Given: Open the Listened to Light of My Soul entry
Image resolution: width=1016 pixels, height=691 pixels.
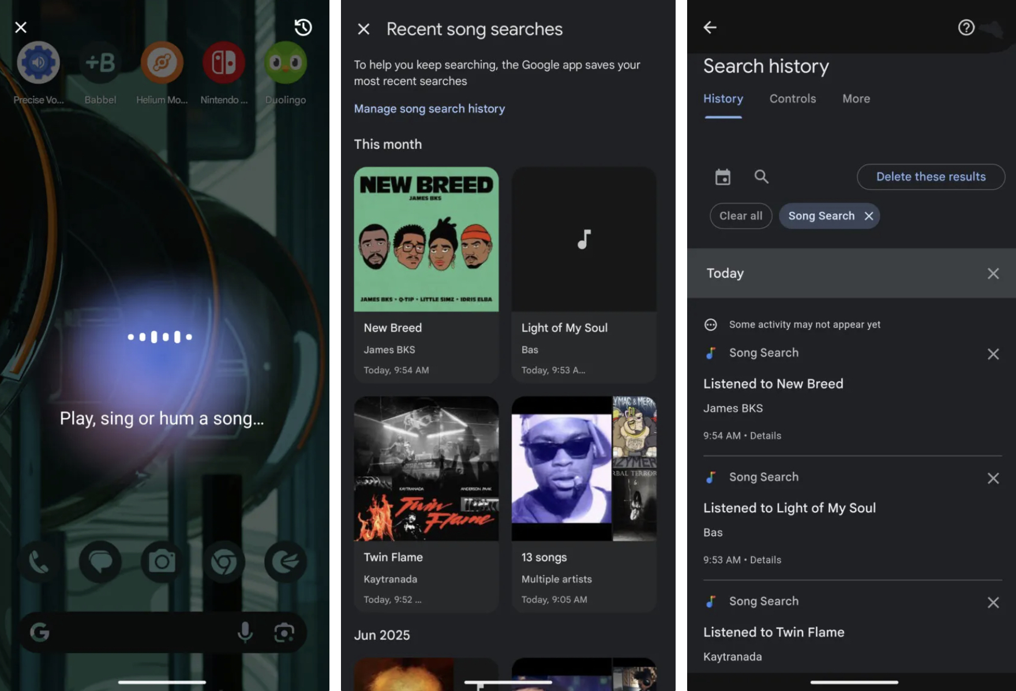Looking at the screenshot, I should click(789, 508).
